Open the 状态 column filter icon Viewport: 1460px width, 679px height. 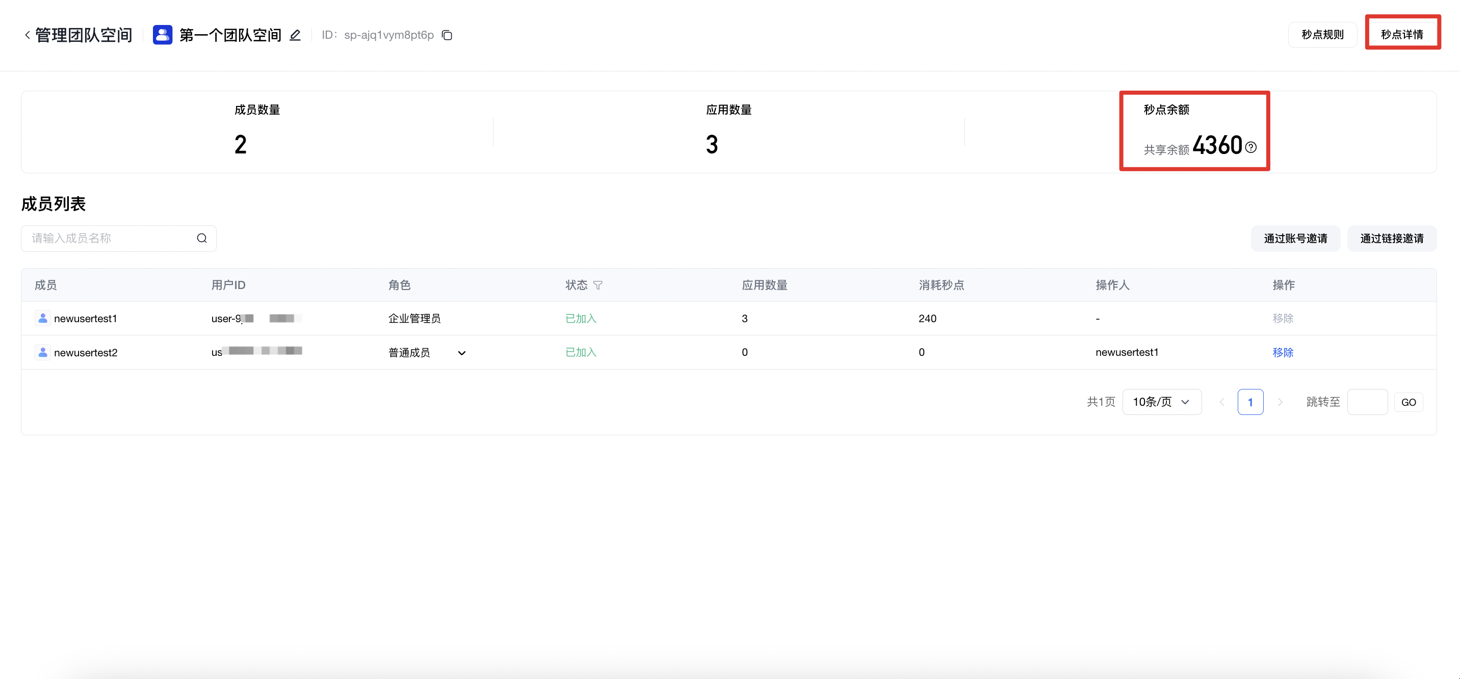pos(597,285)
